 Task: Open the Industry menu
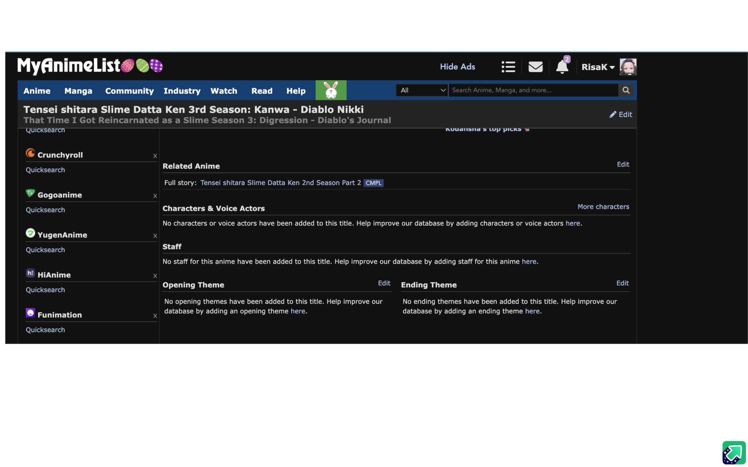click(182, 91)
